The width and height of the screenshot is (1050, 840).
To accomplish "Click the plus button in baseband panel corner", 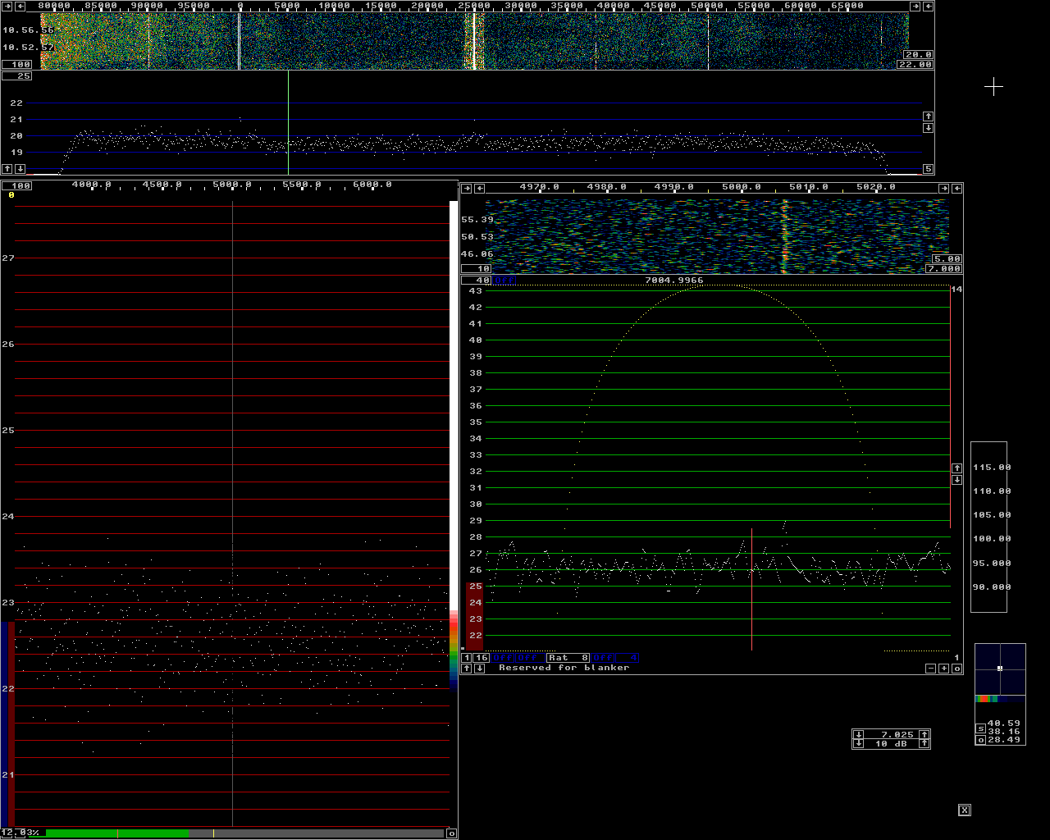I will 943,669.
